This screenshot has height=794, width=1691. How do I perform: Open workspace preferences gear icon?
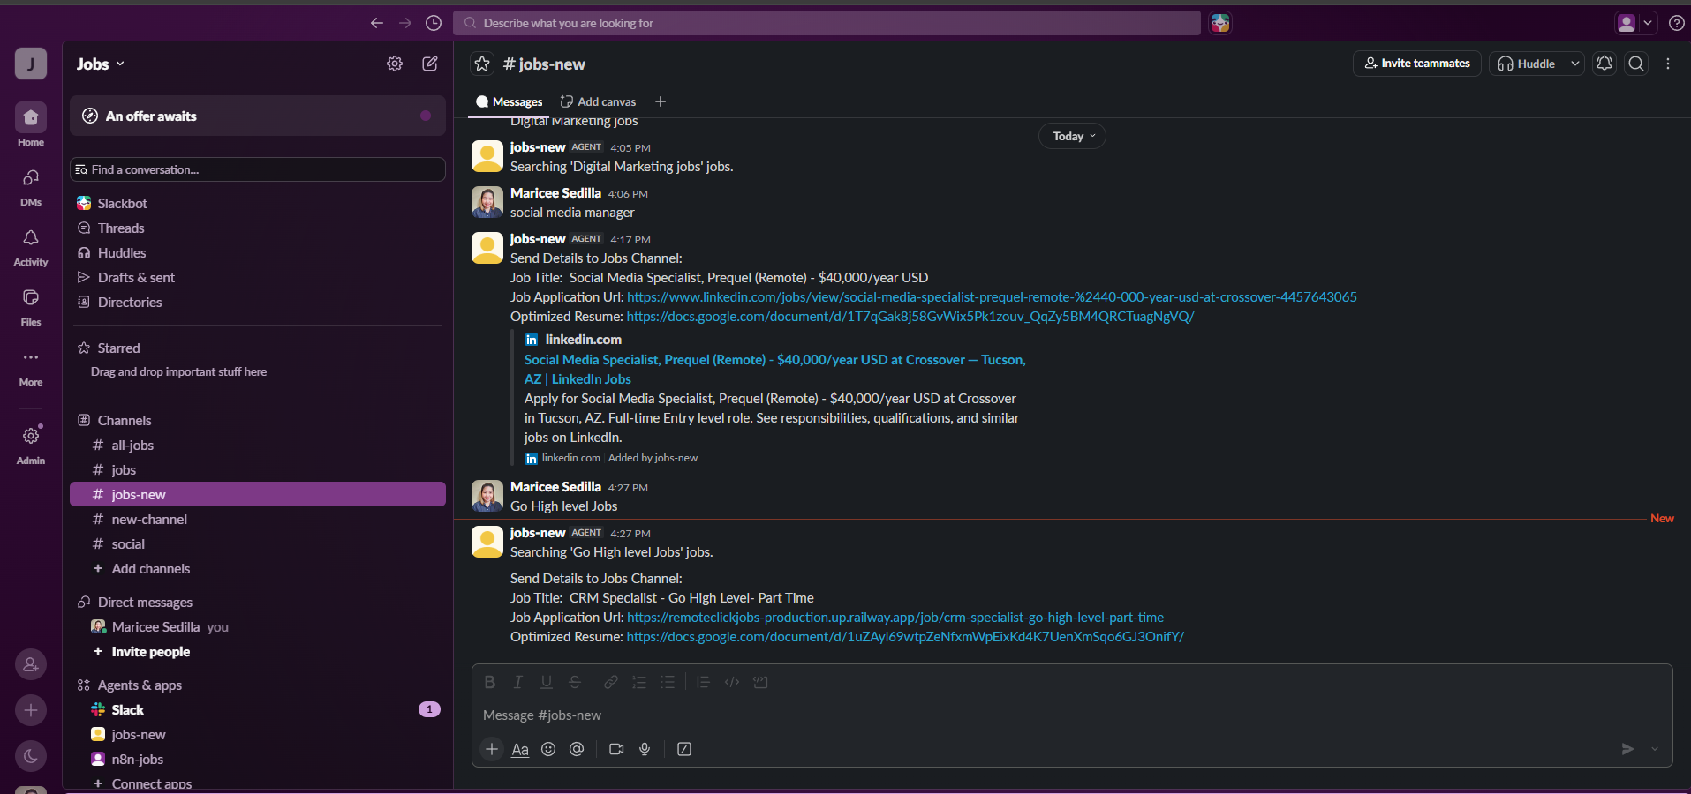(395, 64)
